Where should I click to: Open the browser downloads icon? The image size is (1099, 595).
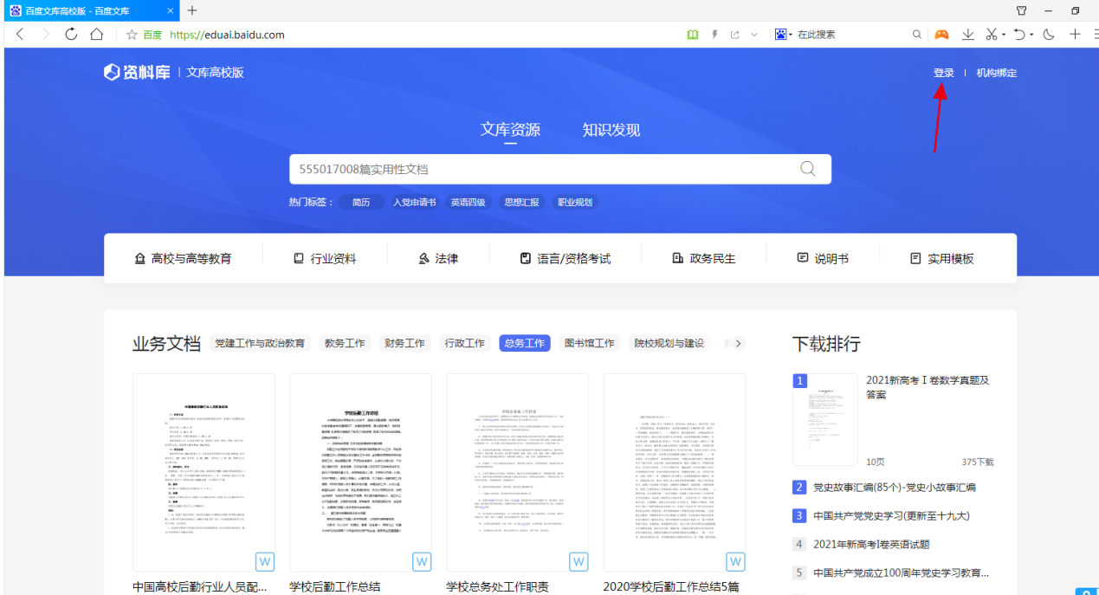[968, 35]
